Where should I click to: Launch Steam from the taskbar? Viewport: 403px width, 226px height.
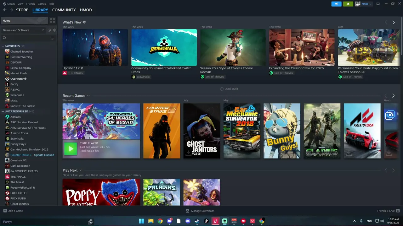tap(197, 221)
